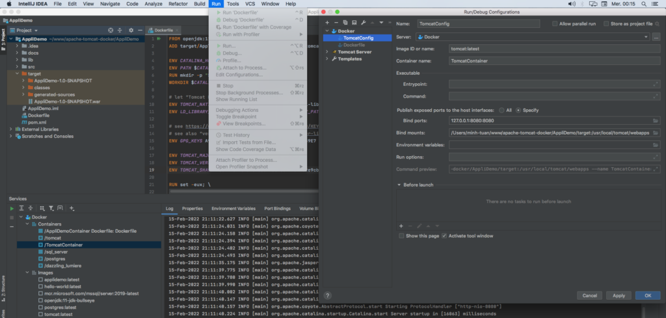Viewport: 666px width, 318px height.
Task: Open the Project panel settings gear
Action: point(131,30)
